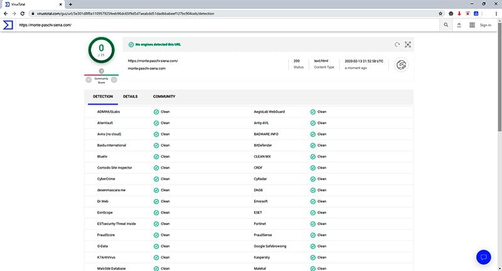The width and height of the screenshot is (502, 271).
Task: Click the 'text/html' content type value
Action: tap(321, 61)
